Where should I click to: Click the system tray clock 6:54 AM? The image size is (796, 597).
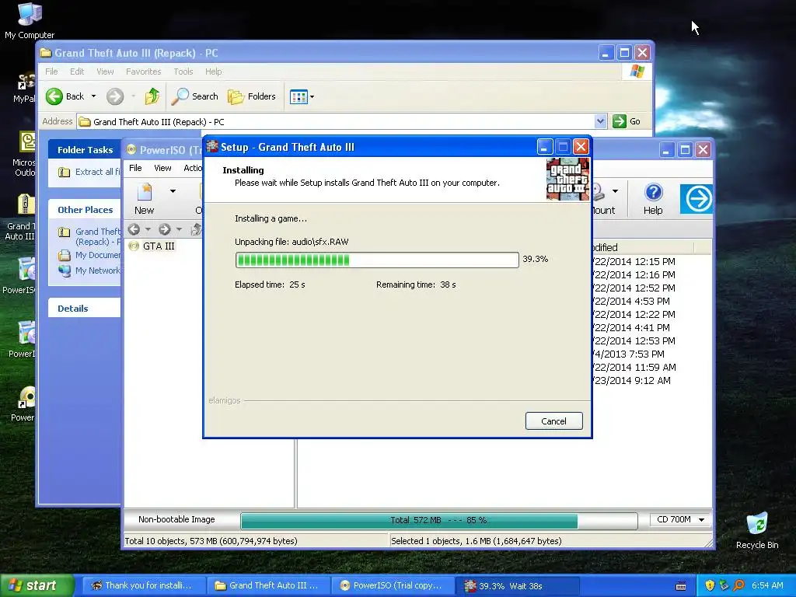coord(767,585)
